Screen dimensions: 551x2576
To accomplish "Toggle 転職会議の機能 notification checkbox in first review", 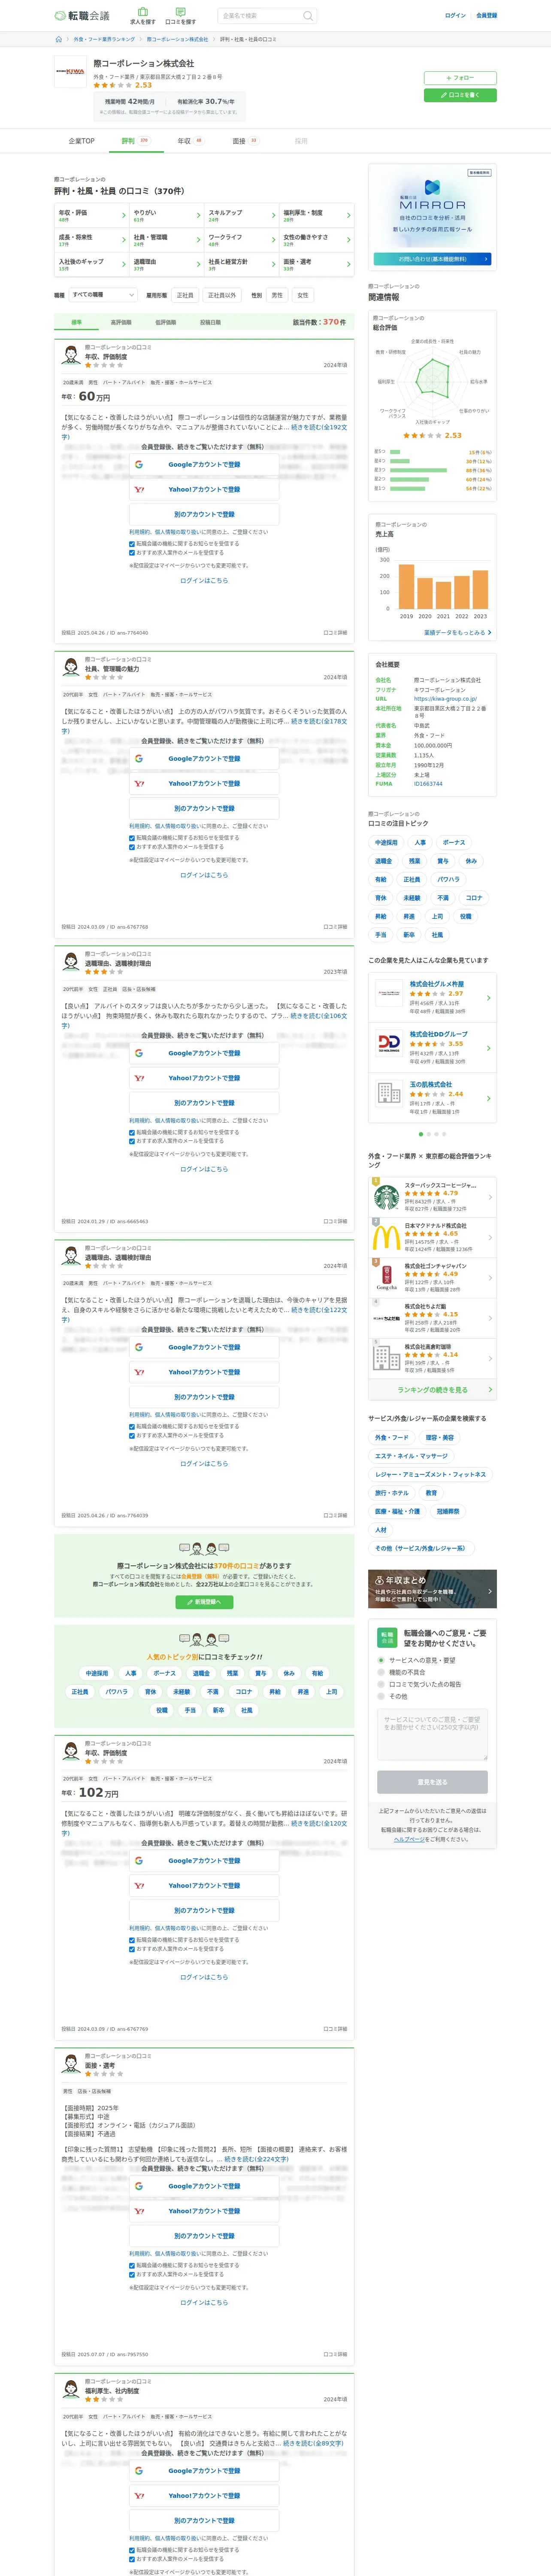I will 132,544.
